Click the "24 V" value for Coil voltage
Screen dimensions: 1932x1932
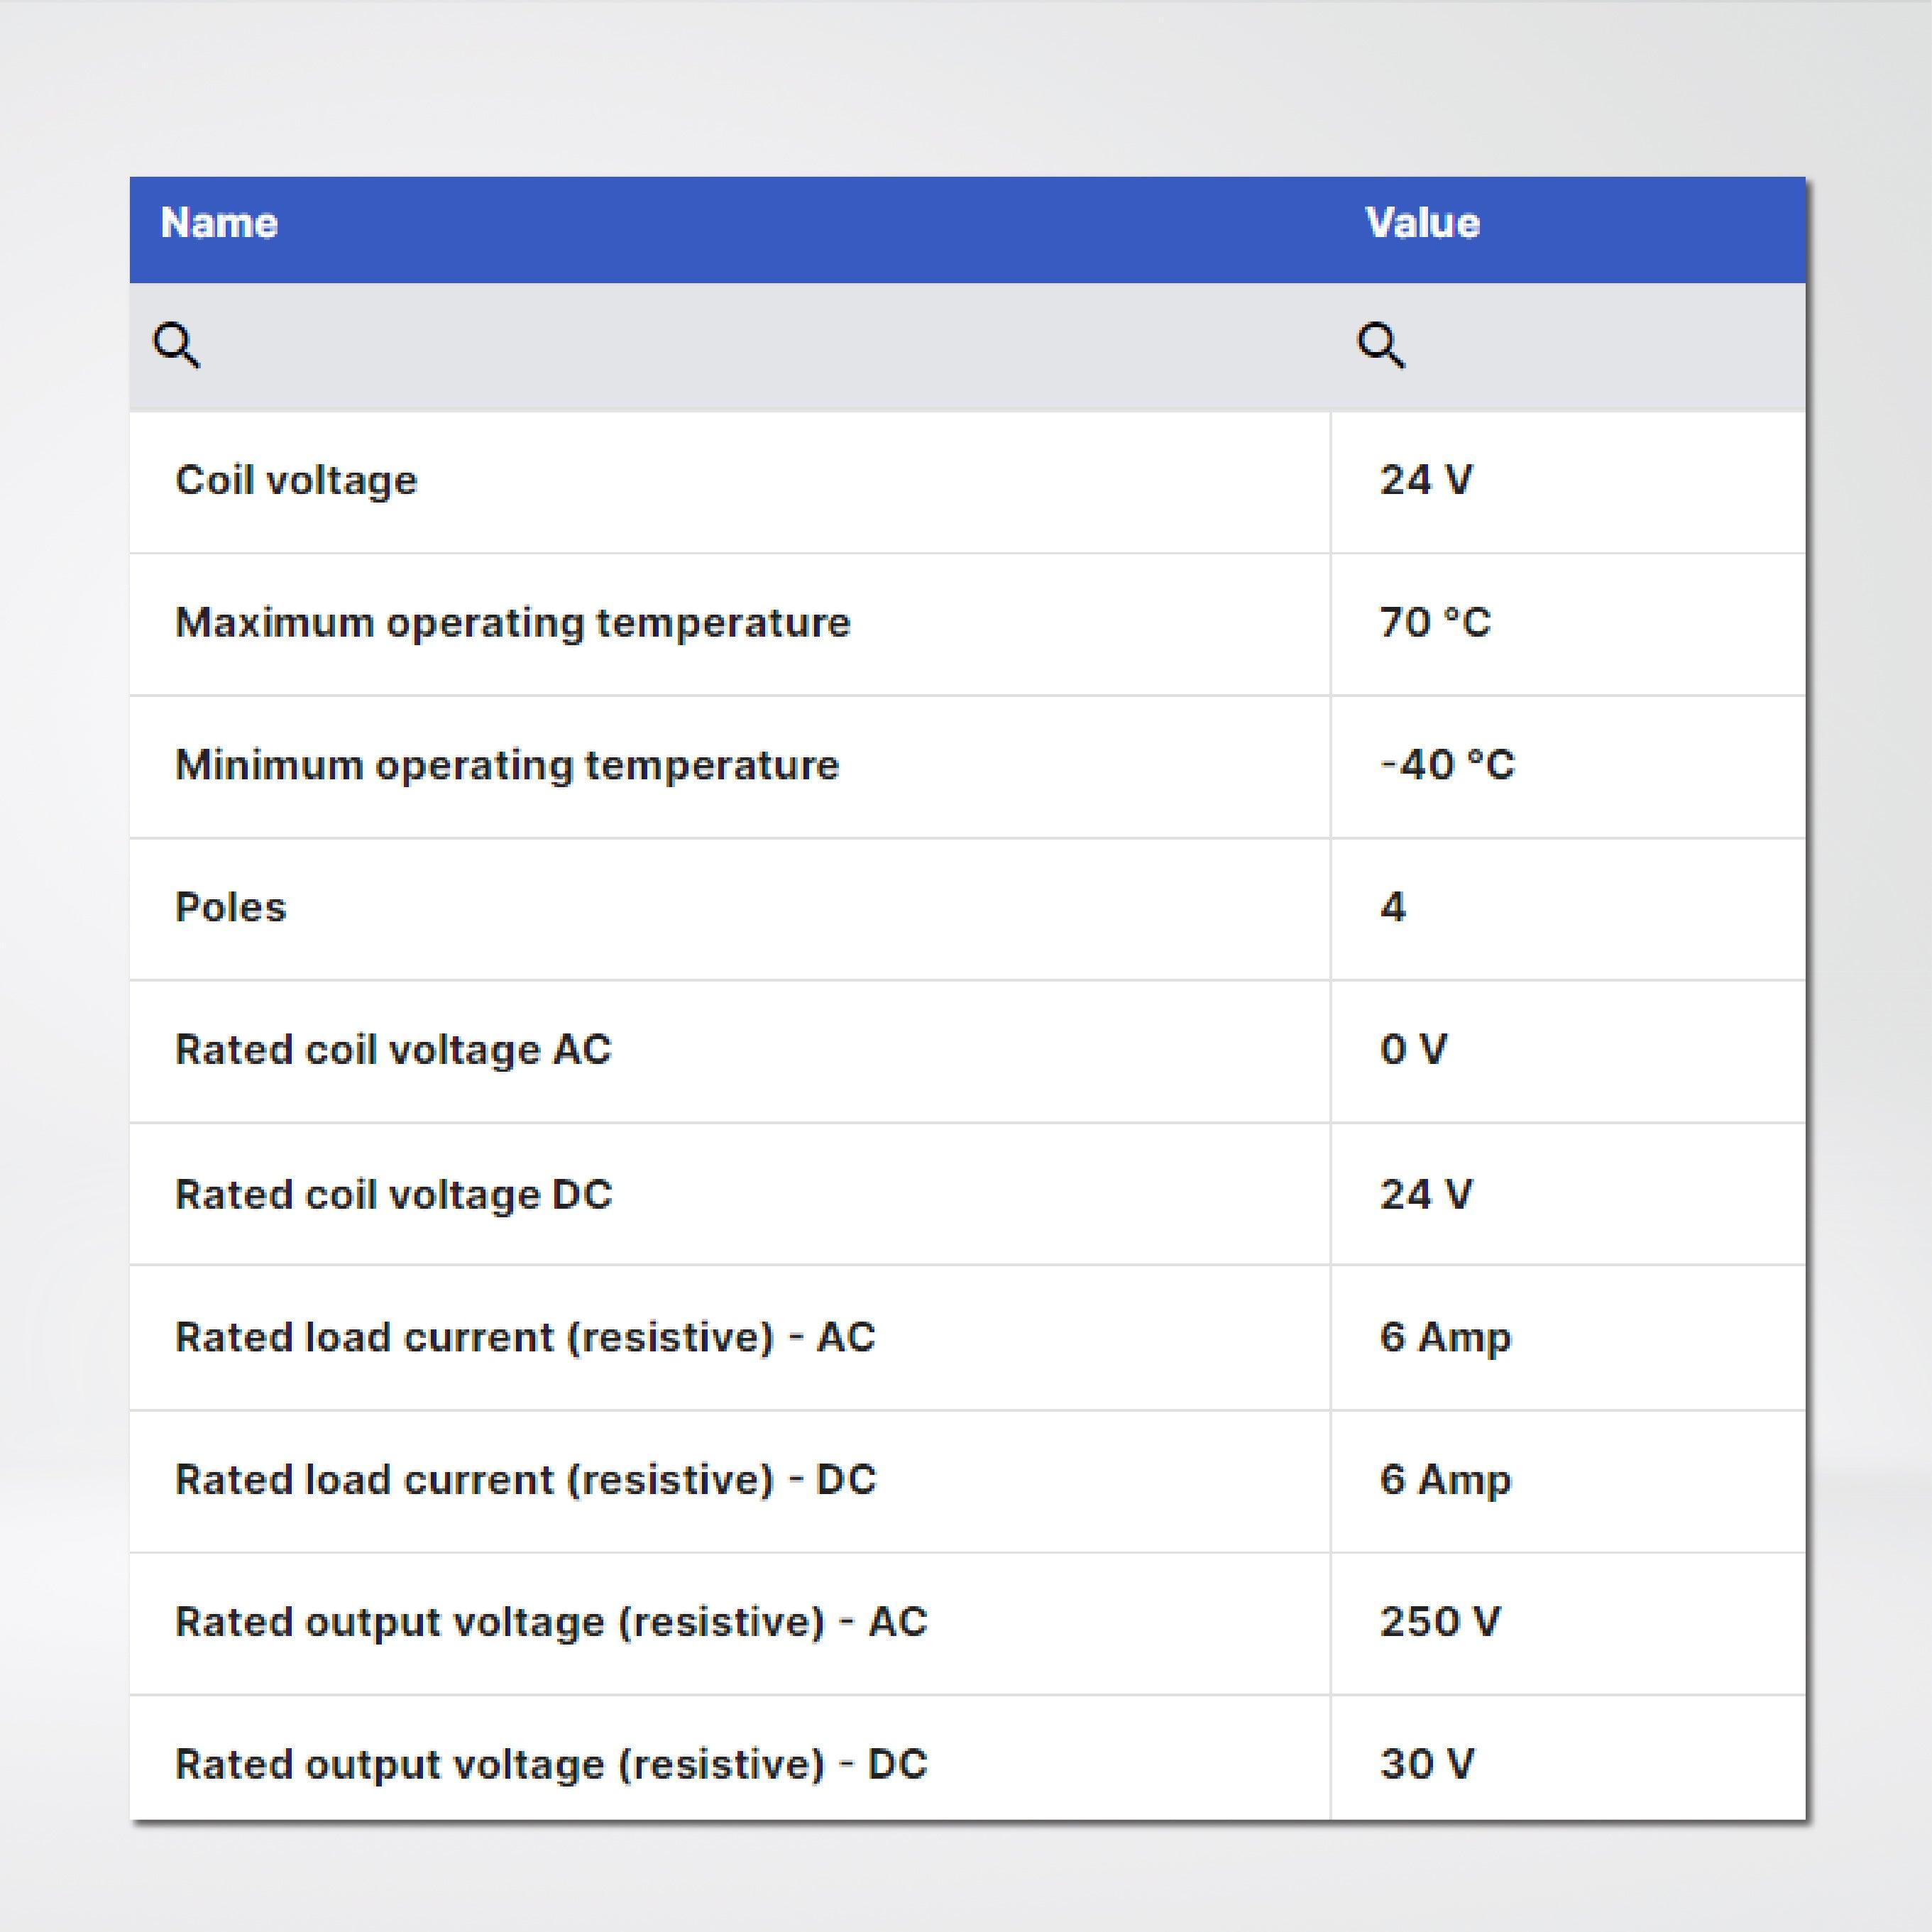[1426, 481]
